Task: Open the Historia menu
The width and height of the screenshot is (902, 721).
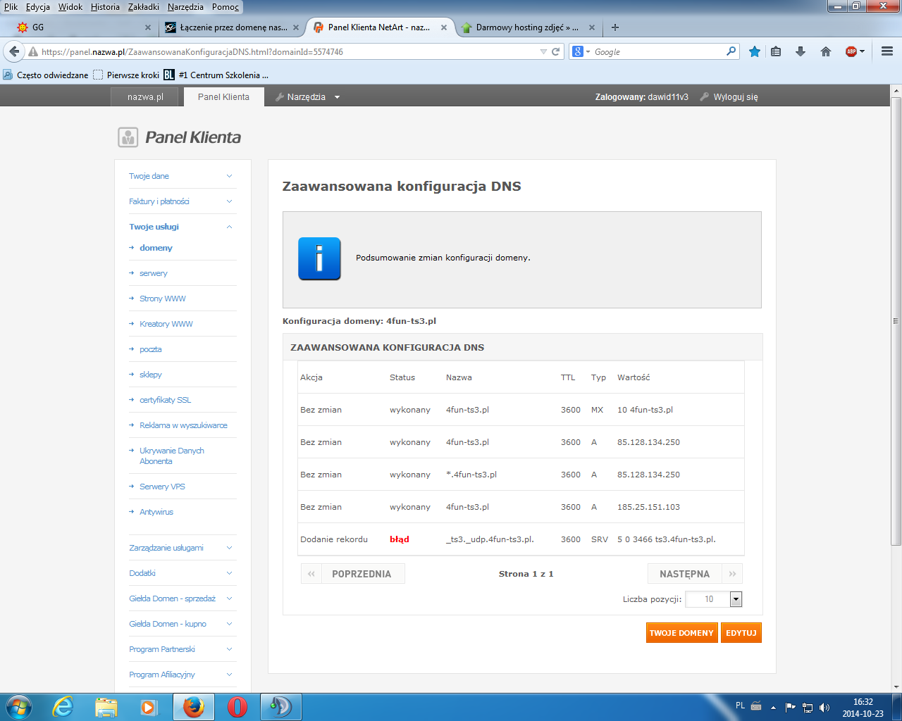Action: (x=105, y=6)
